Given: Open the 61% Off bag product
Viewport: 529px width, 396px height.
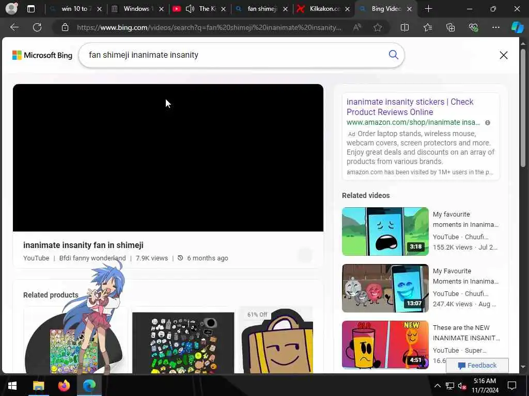Looking at the screenshot, I should point(277,340).
